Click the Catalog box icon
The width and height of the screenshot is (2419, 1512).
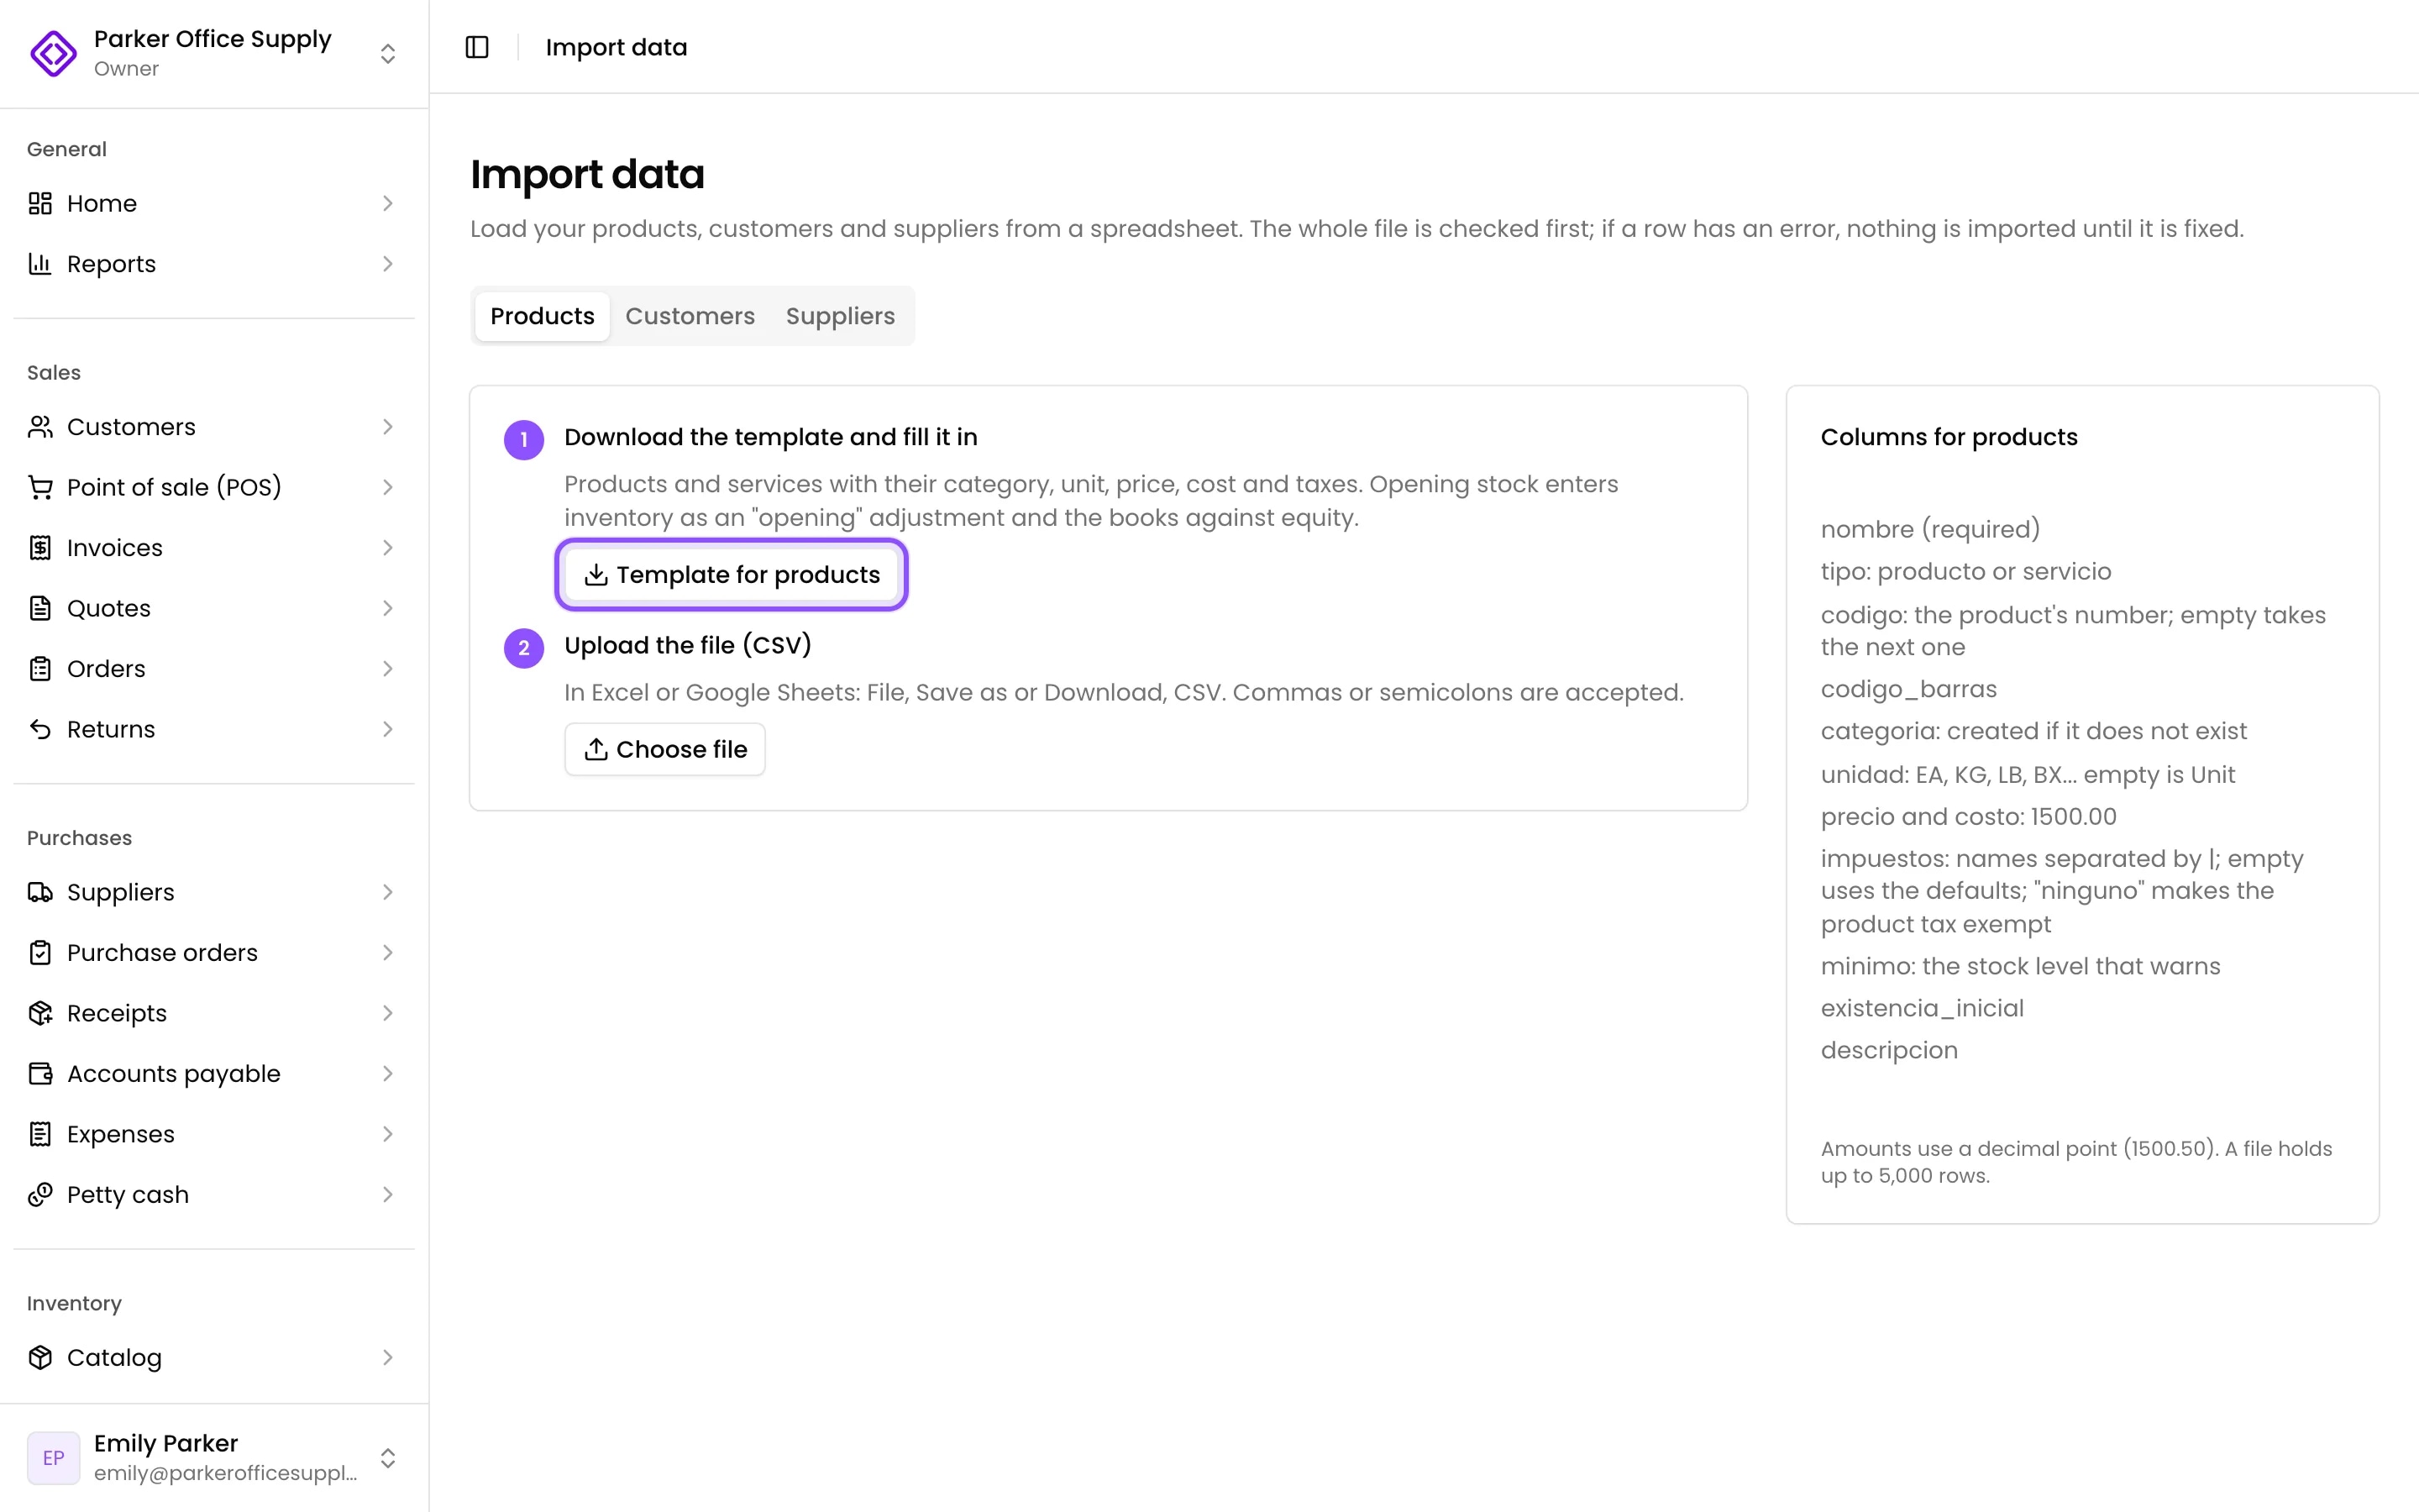click(40, 1357)
